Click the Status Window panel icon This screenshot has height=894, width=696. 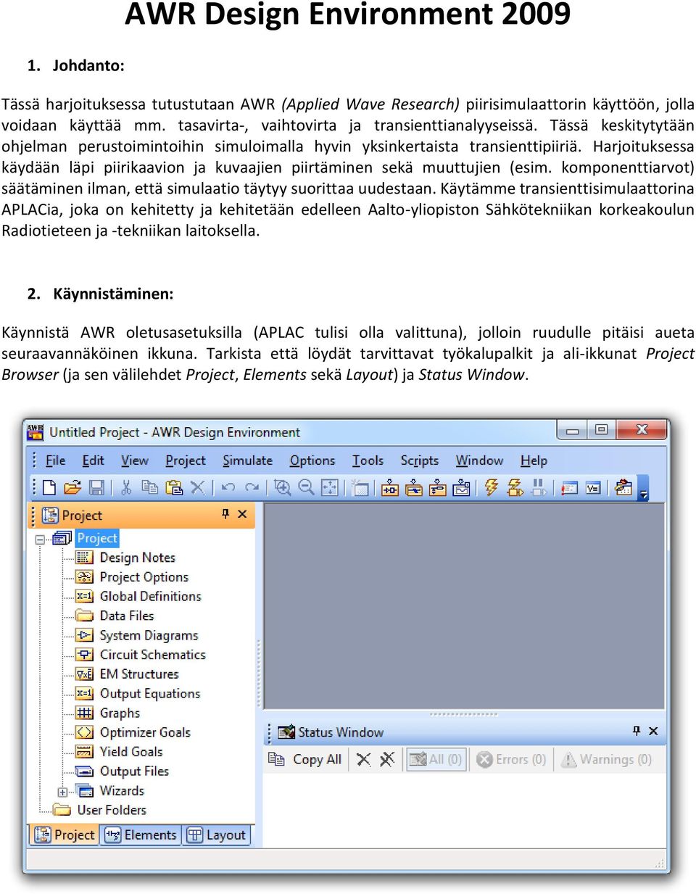[x=286, y=732]
